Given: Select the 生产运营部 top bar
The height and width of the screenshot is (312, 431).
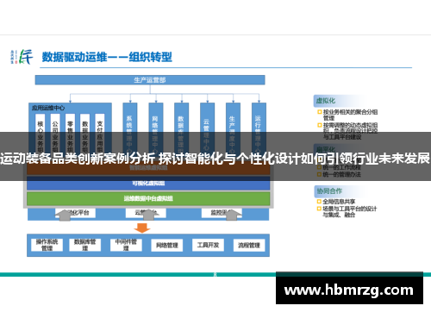Looking at the screenshot, I should 150,80.
